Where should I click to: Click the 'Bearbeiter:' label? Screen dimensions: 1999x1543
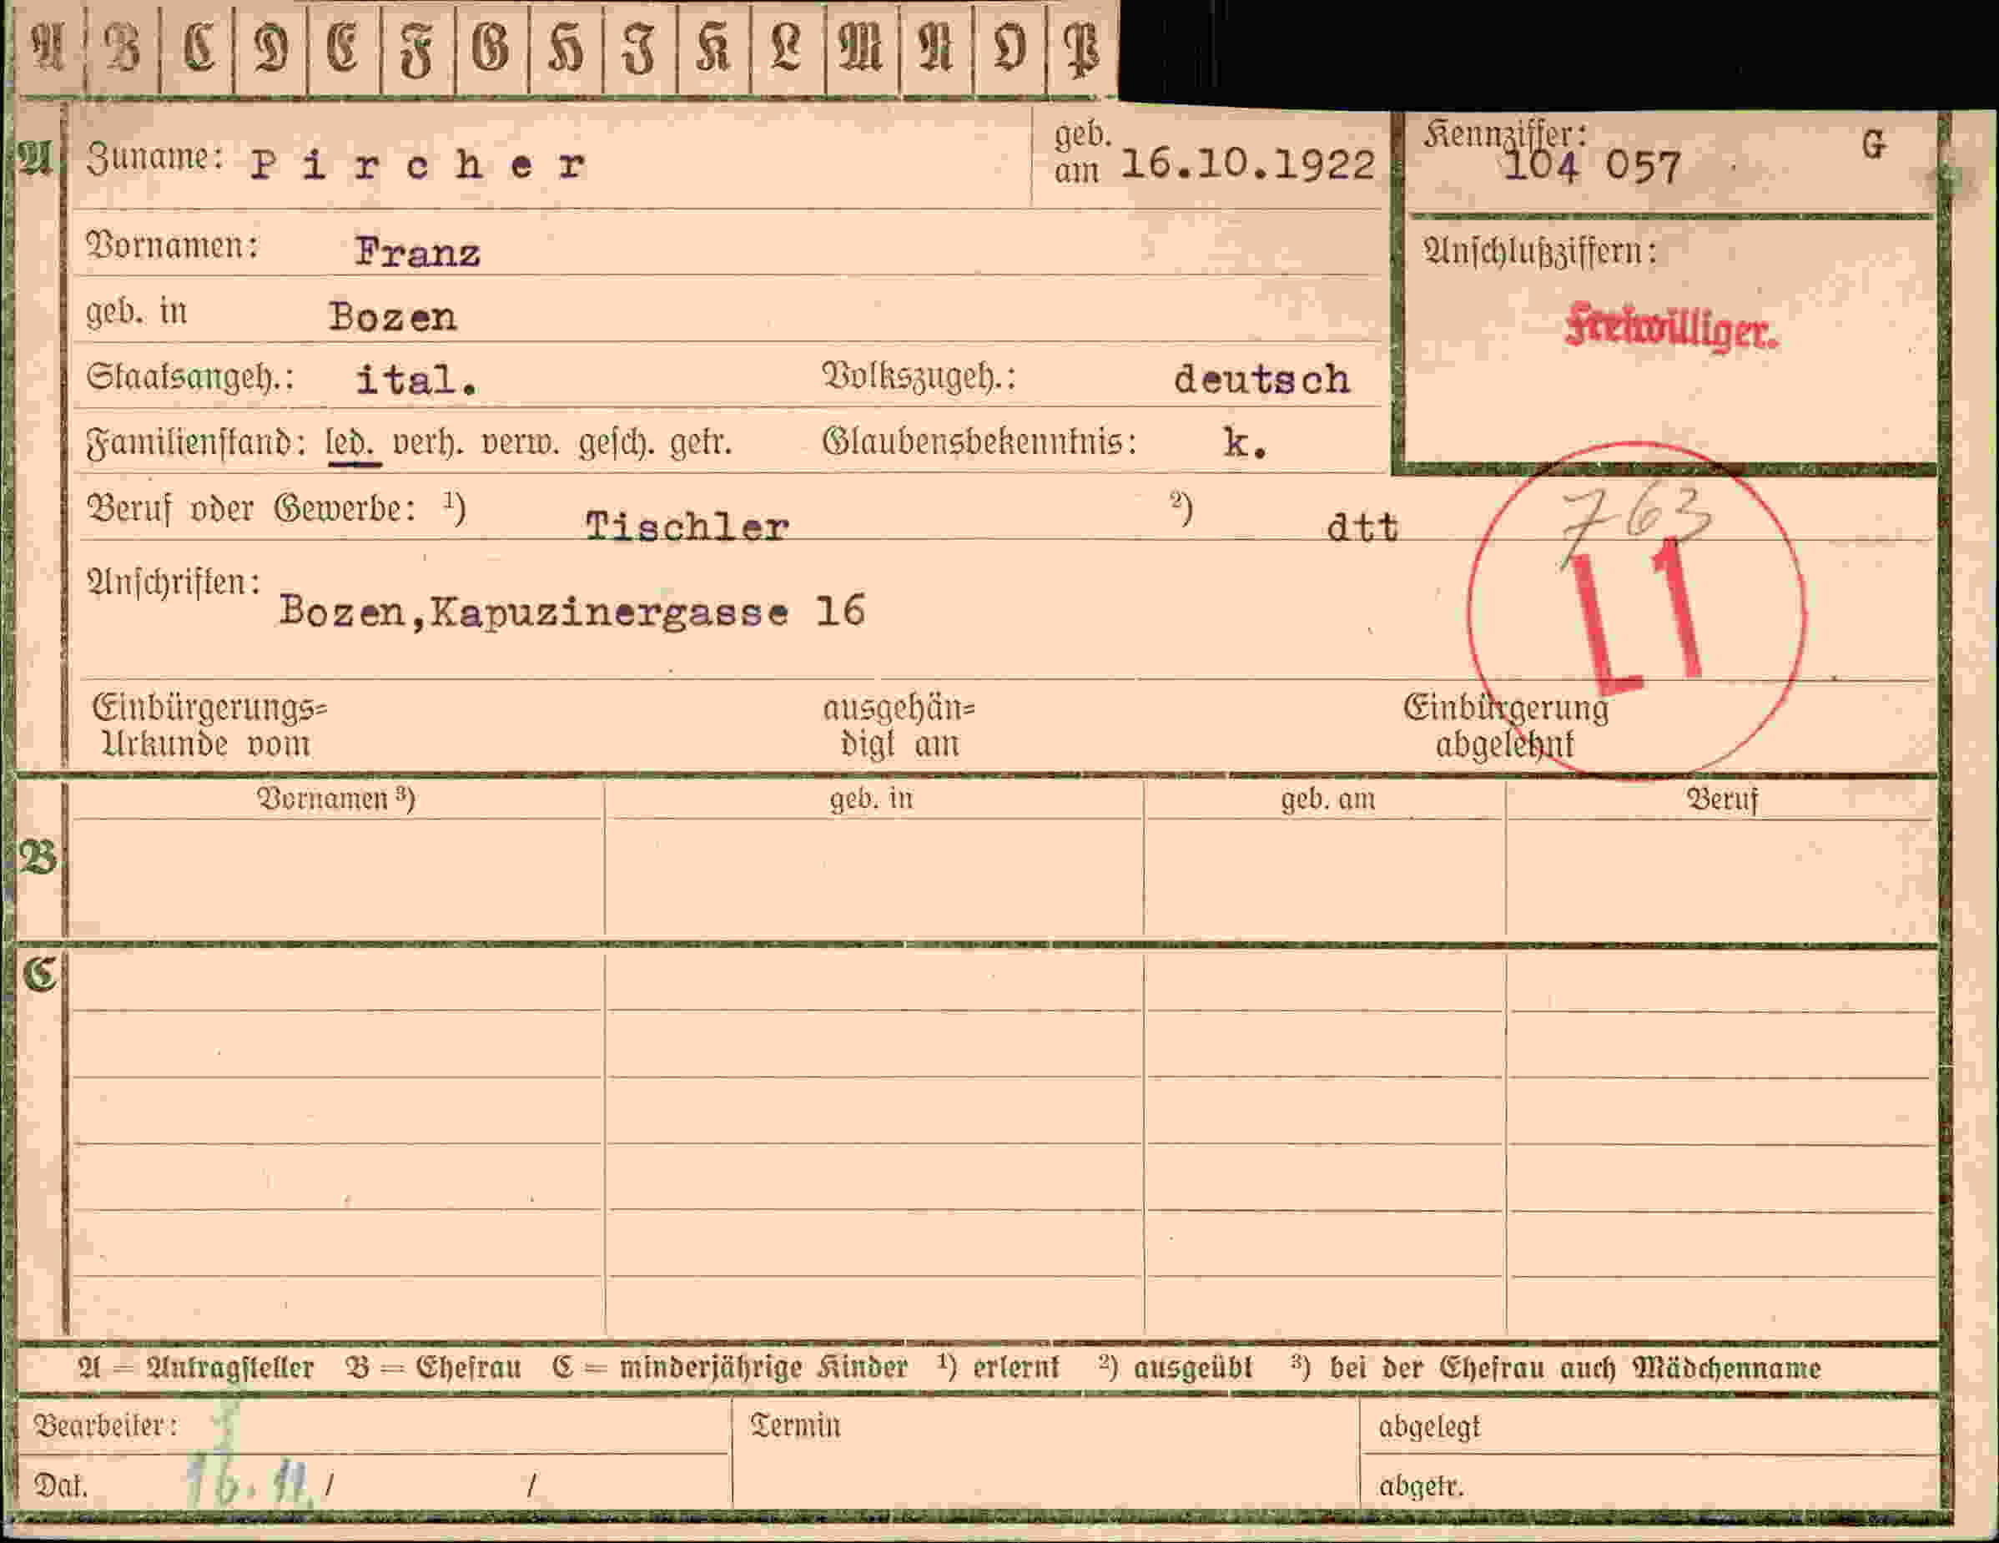[x=105, y=1426]
